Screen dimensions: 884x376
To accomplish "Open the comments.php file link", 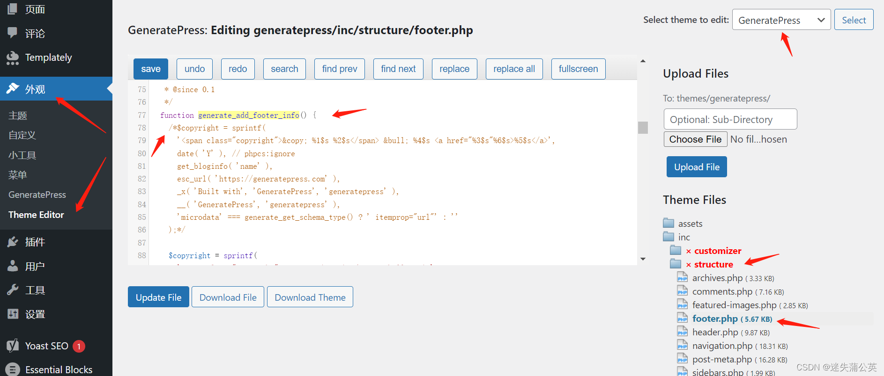I will 738,292.
